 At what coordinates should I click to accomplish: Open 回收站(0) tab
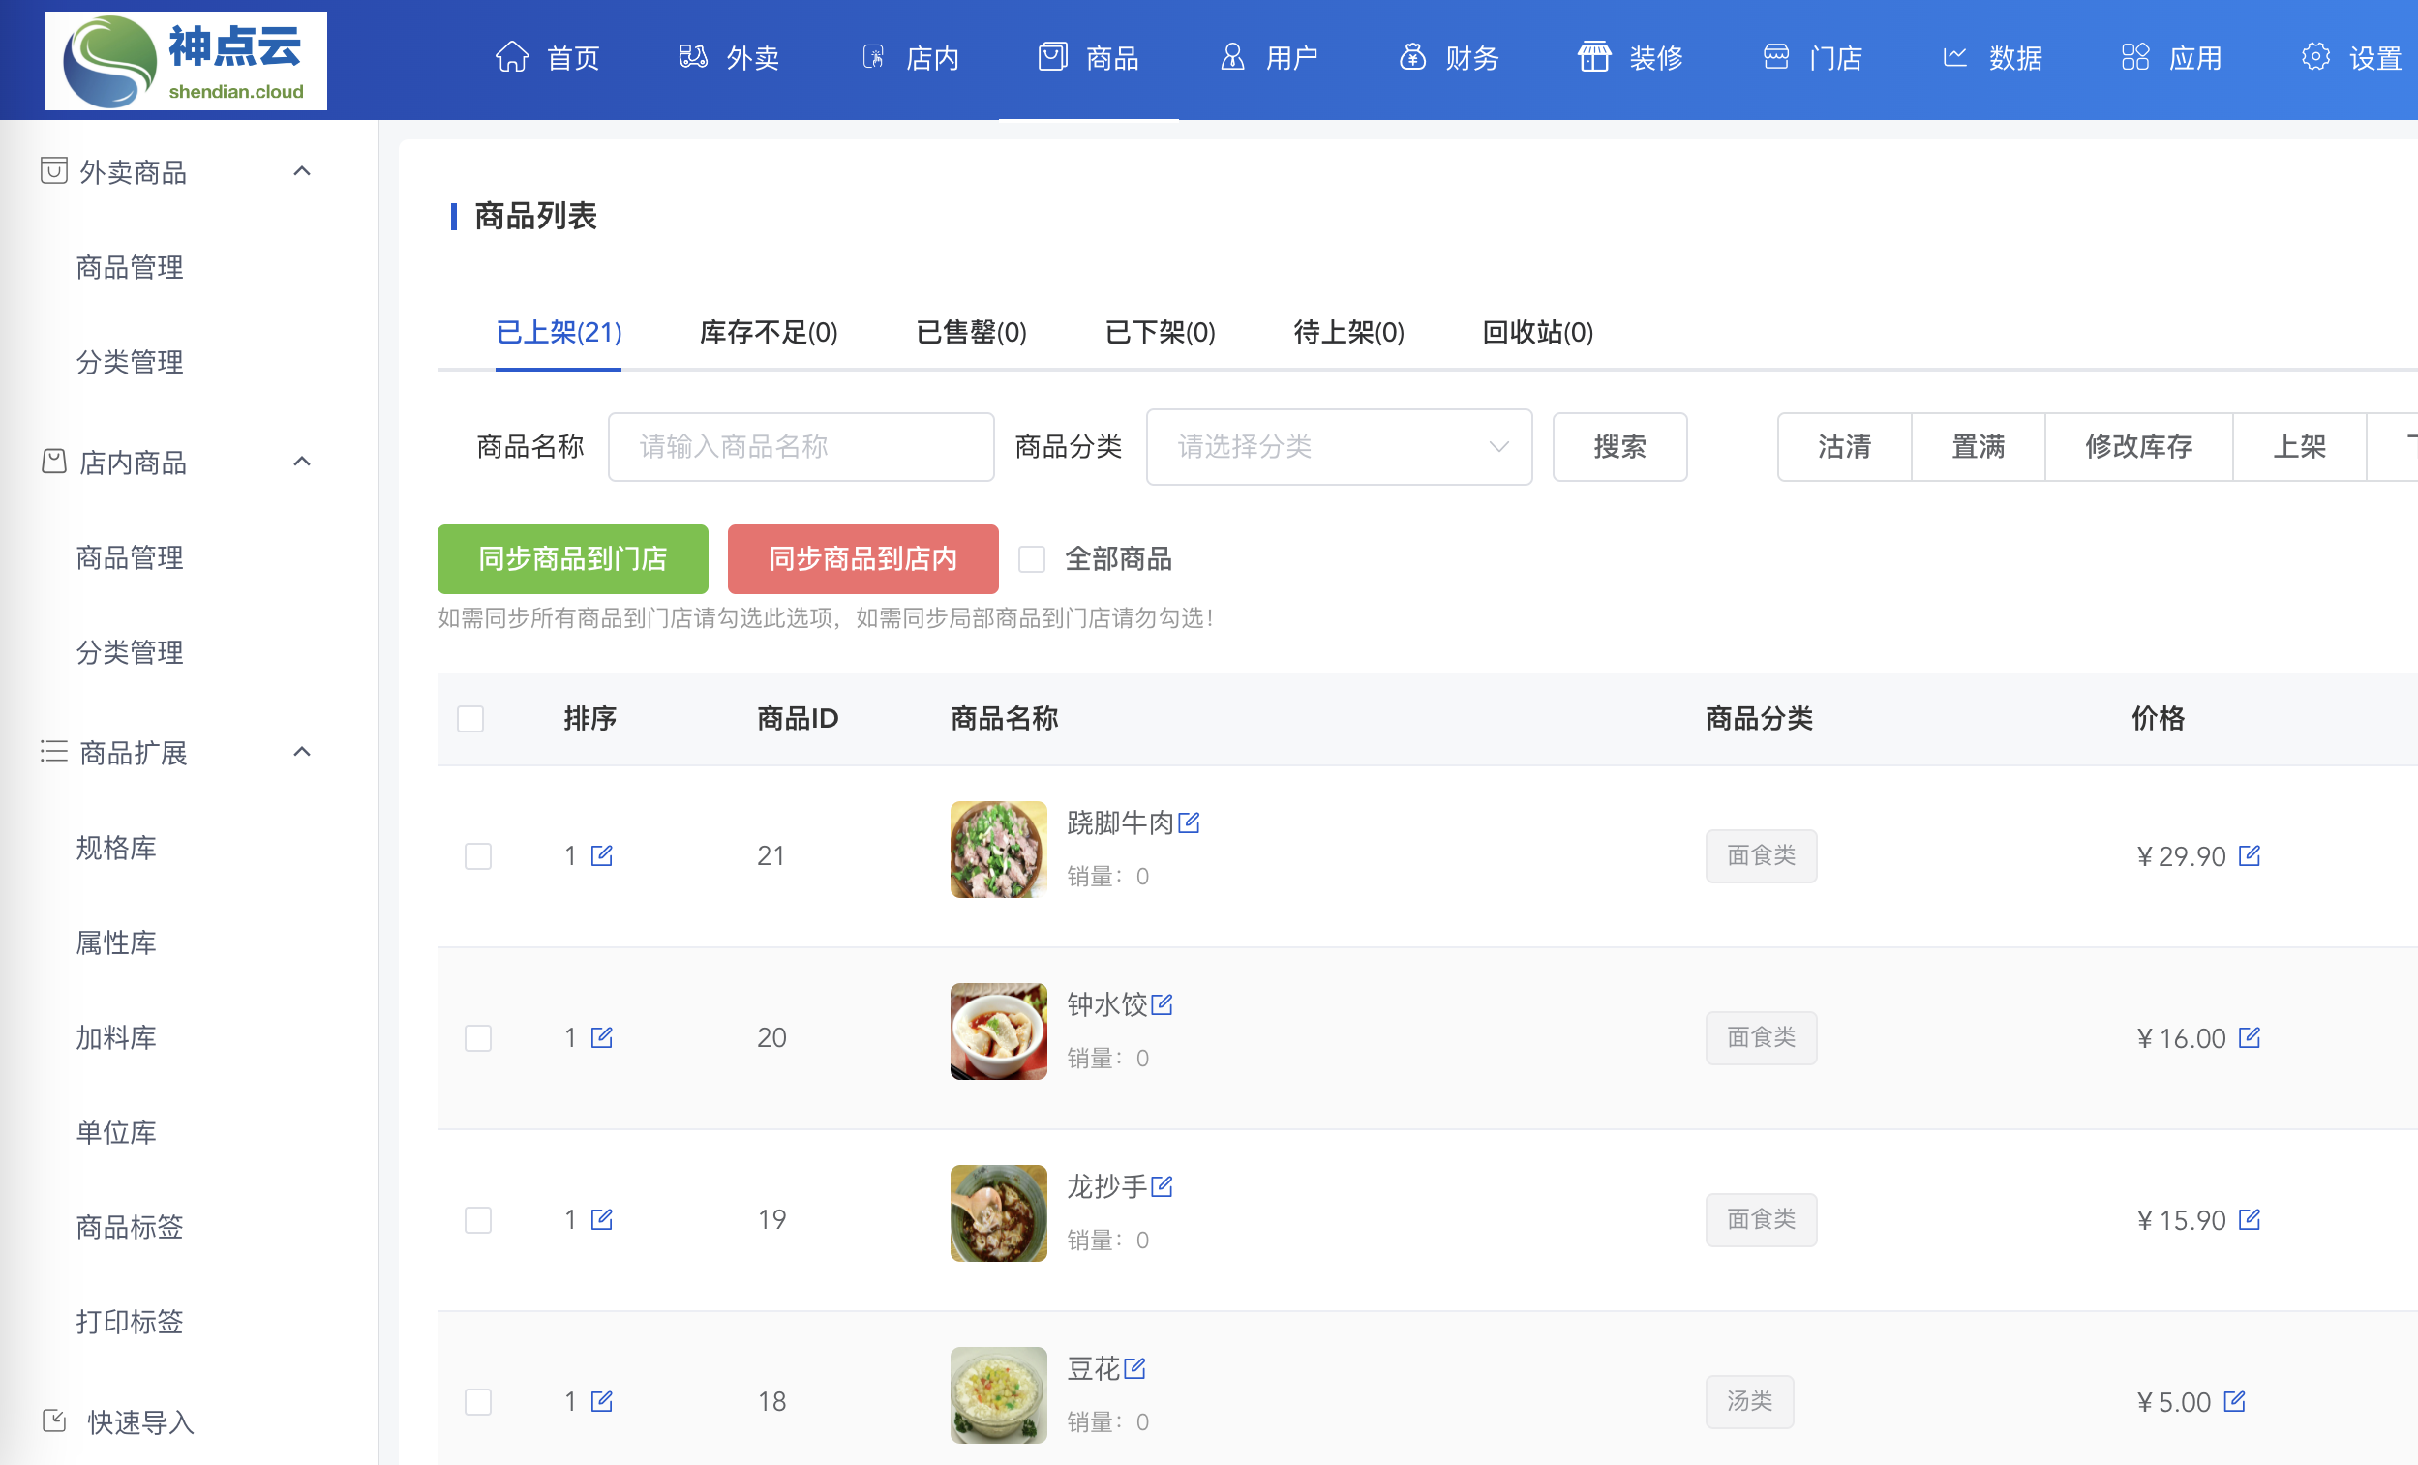[1537, 333]
